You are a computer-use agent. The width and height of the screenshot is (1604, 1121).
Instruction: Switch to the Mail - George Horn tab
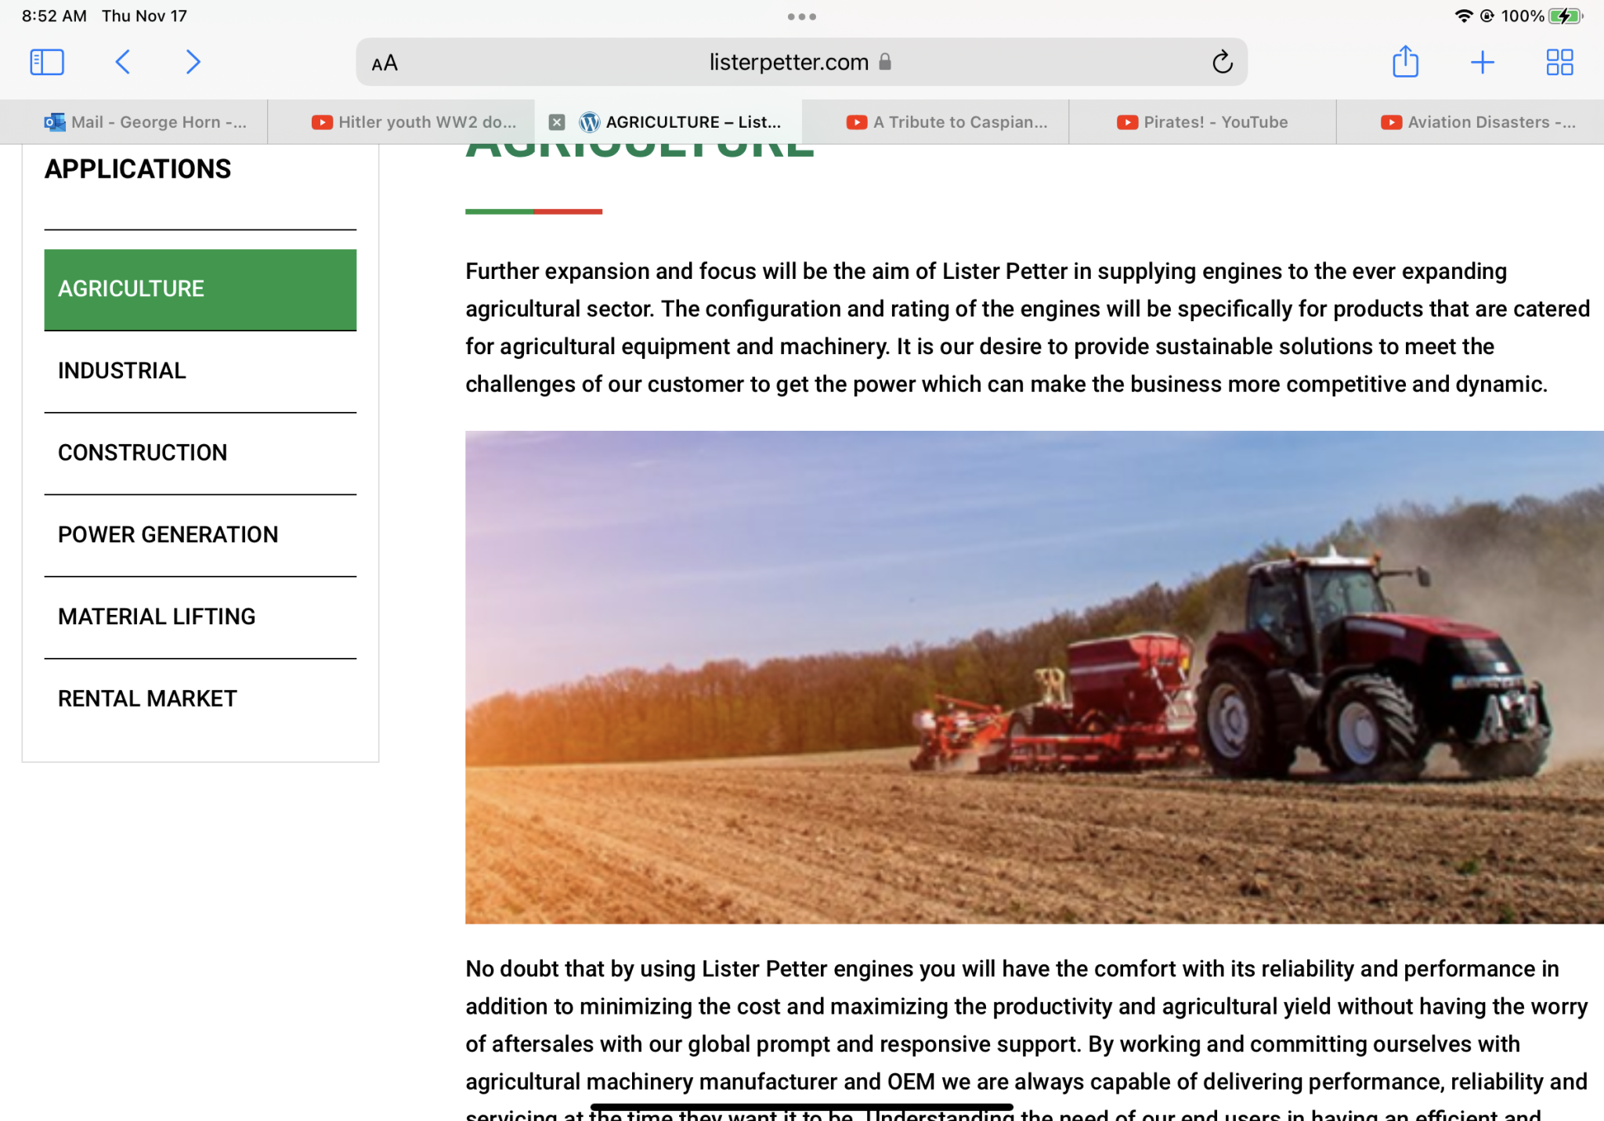pos(134,122)
